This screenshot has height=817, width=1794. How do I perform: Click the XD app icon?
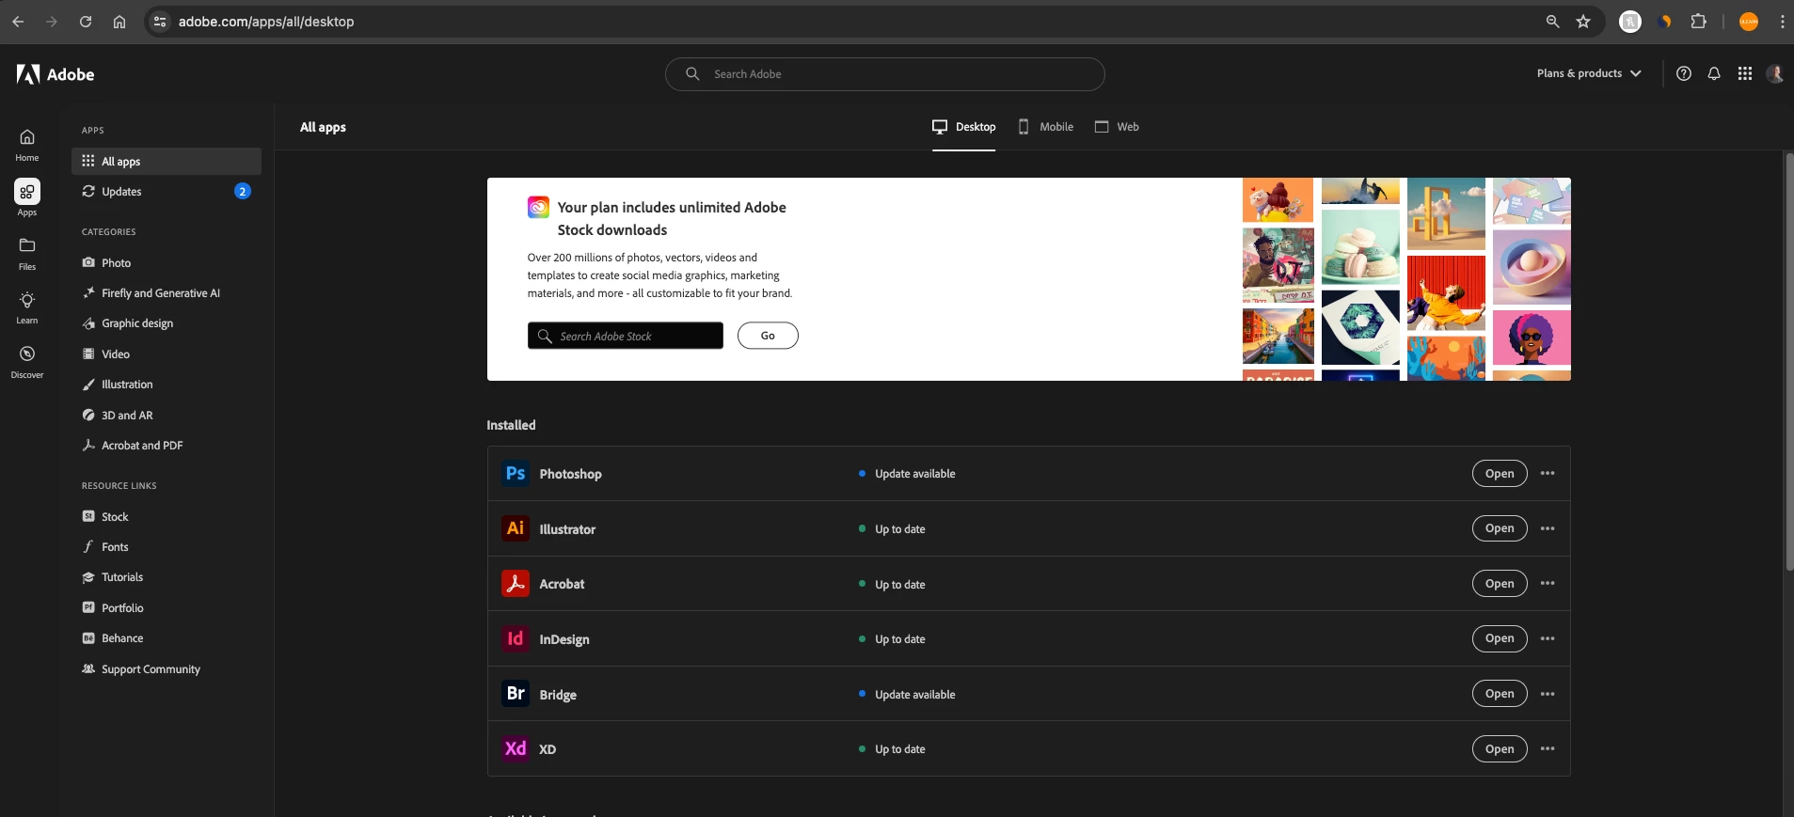[516, 748]
